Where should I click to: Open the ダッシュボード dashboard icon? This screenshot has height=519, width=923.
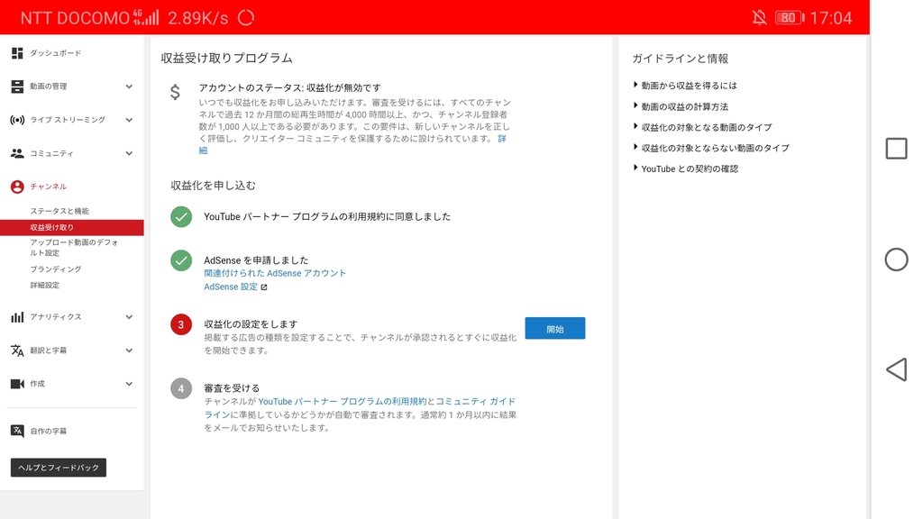[x=17, y=53]
